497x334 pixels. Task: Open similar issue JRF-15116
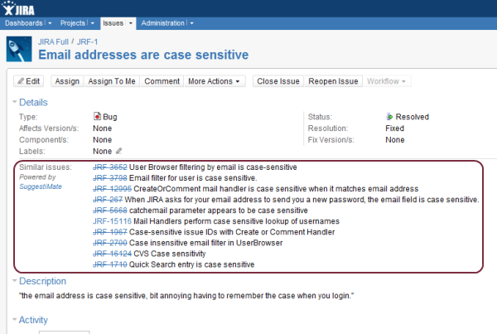click(109, 221)
